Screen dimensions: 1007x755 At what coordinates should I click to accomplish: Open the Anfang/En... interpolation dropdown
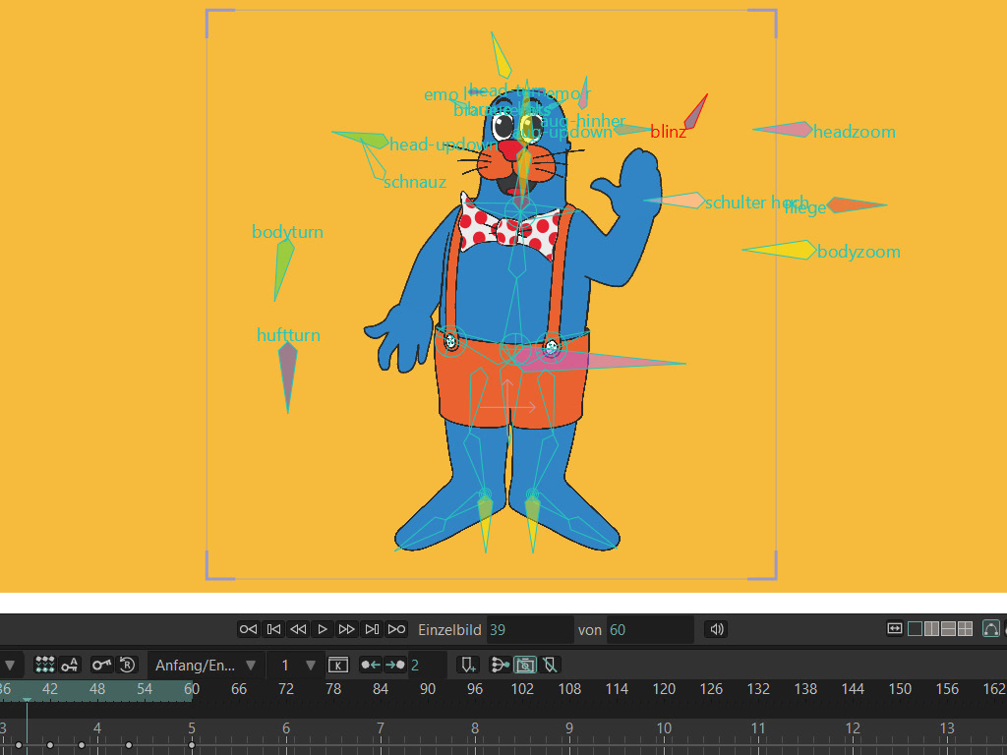pyautogui.click(x=206, y=666)
